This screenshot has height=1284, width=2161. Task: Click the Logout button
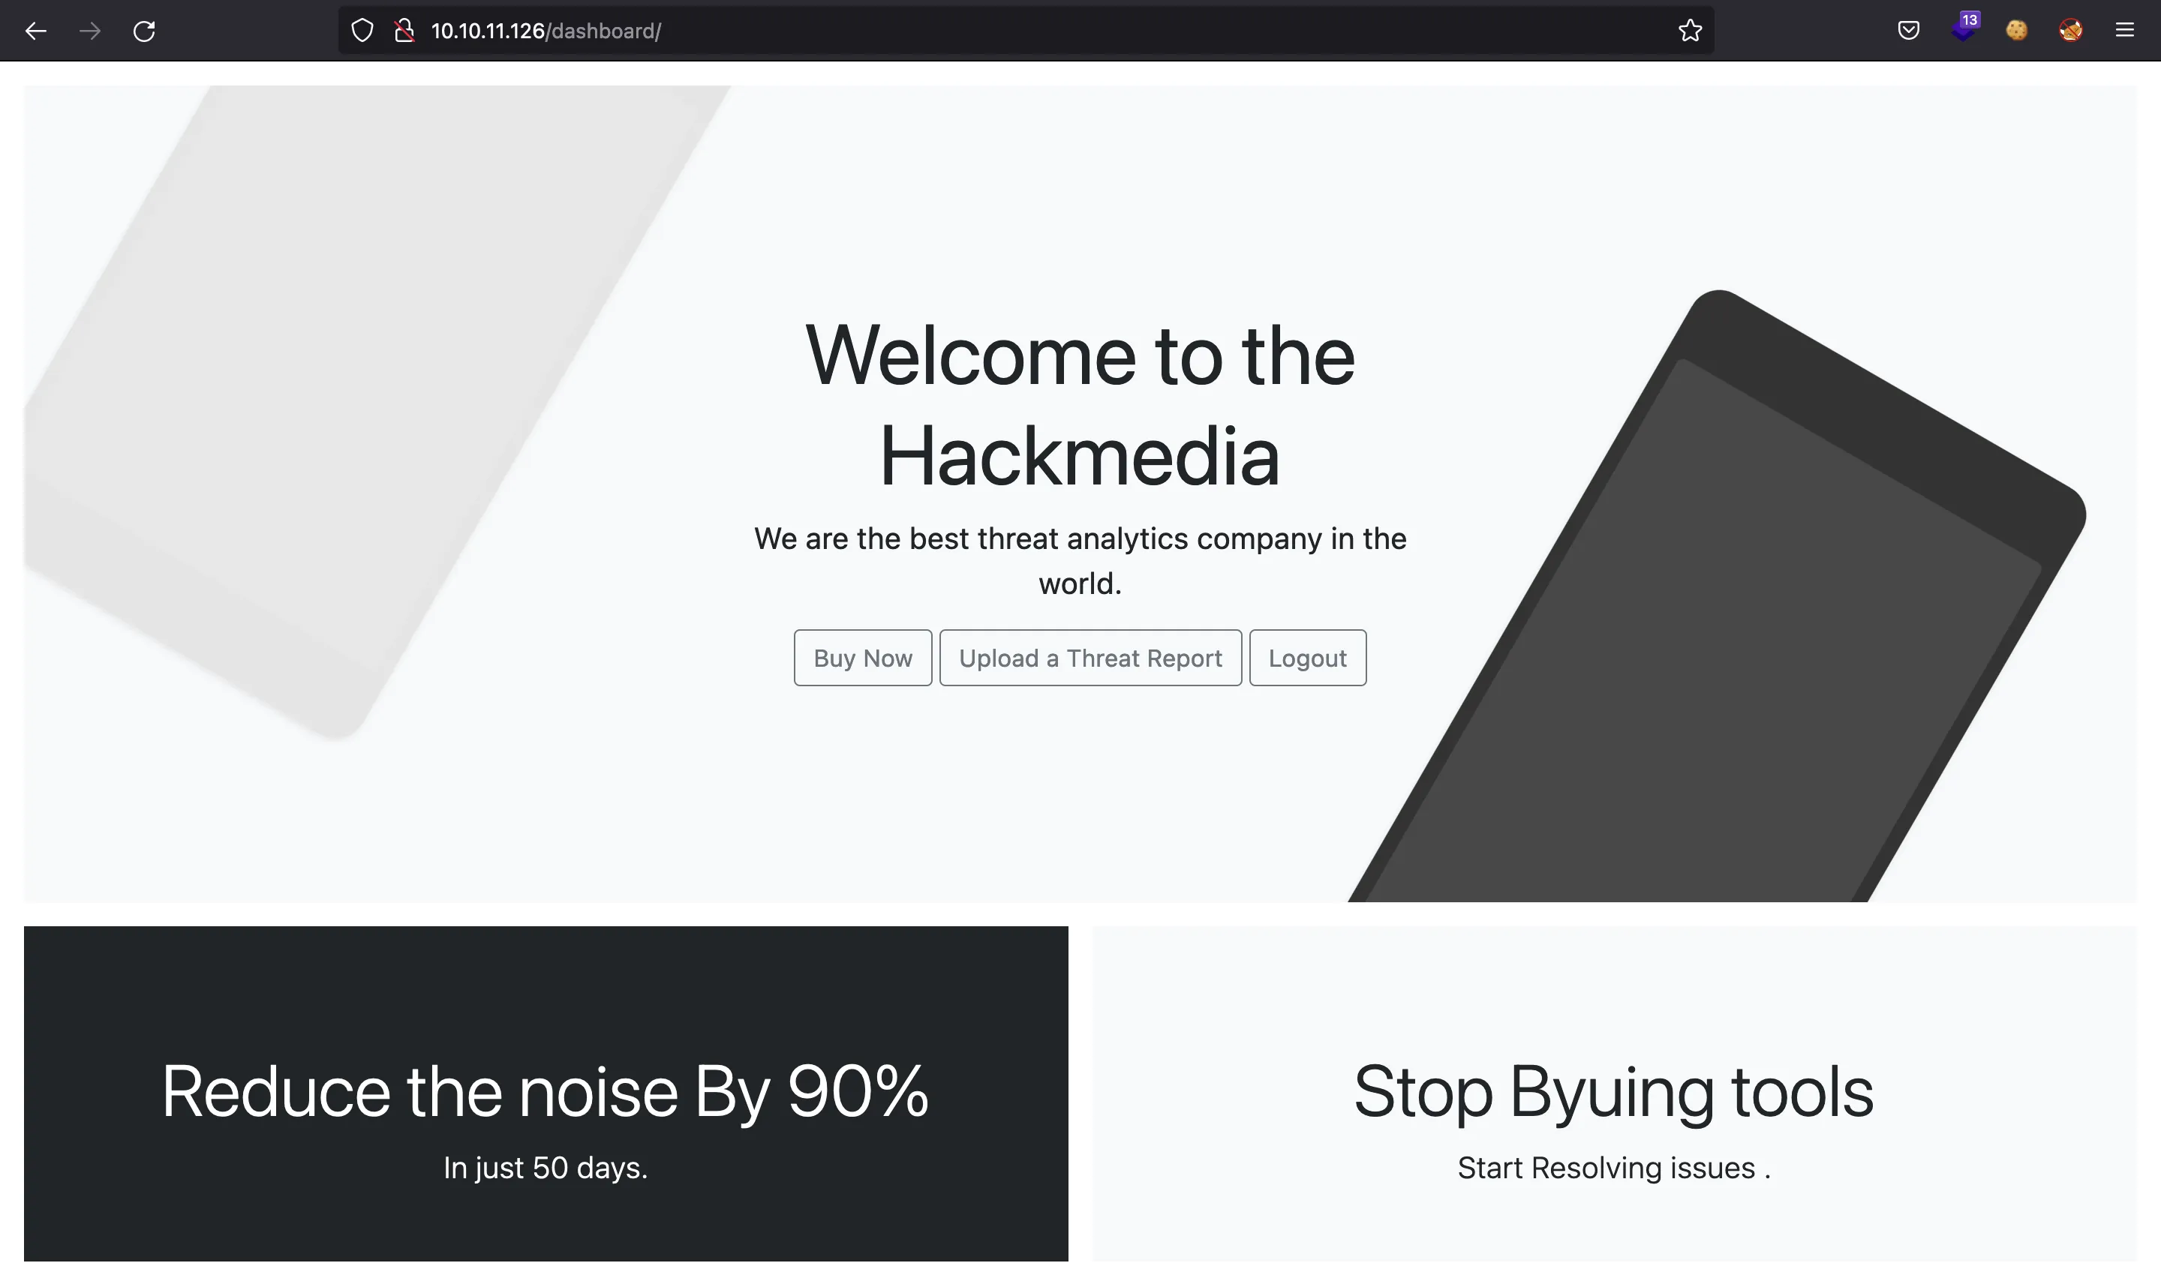click(1308, 657)
